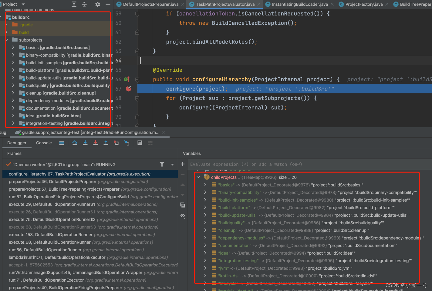Viewport: 432px width, 291px height.
Task: Click Expand All in the Project panel
Action: coord(74,4)
